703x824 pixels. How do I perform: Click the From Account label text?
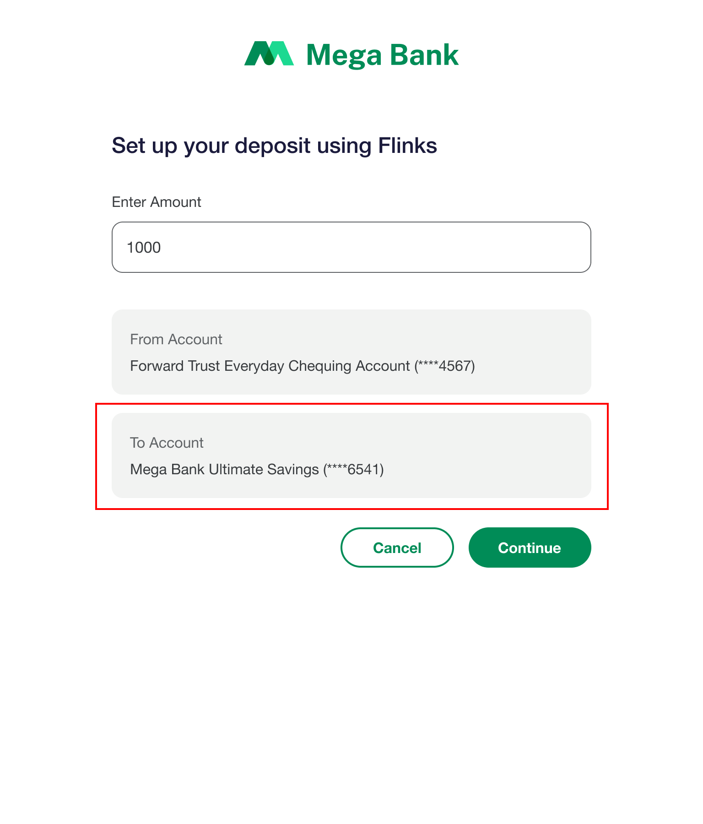tap(176, 339)
